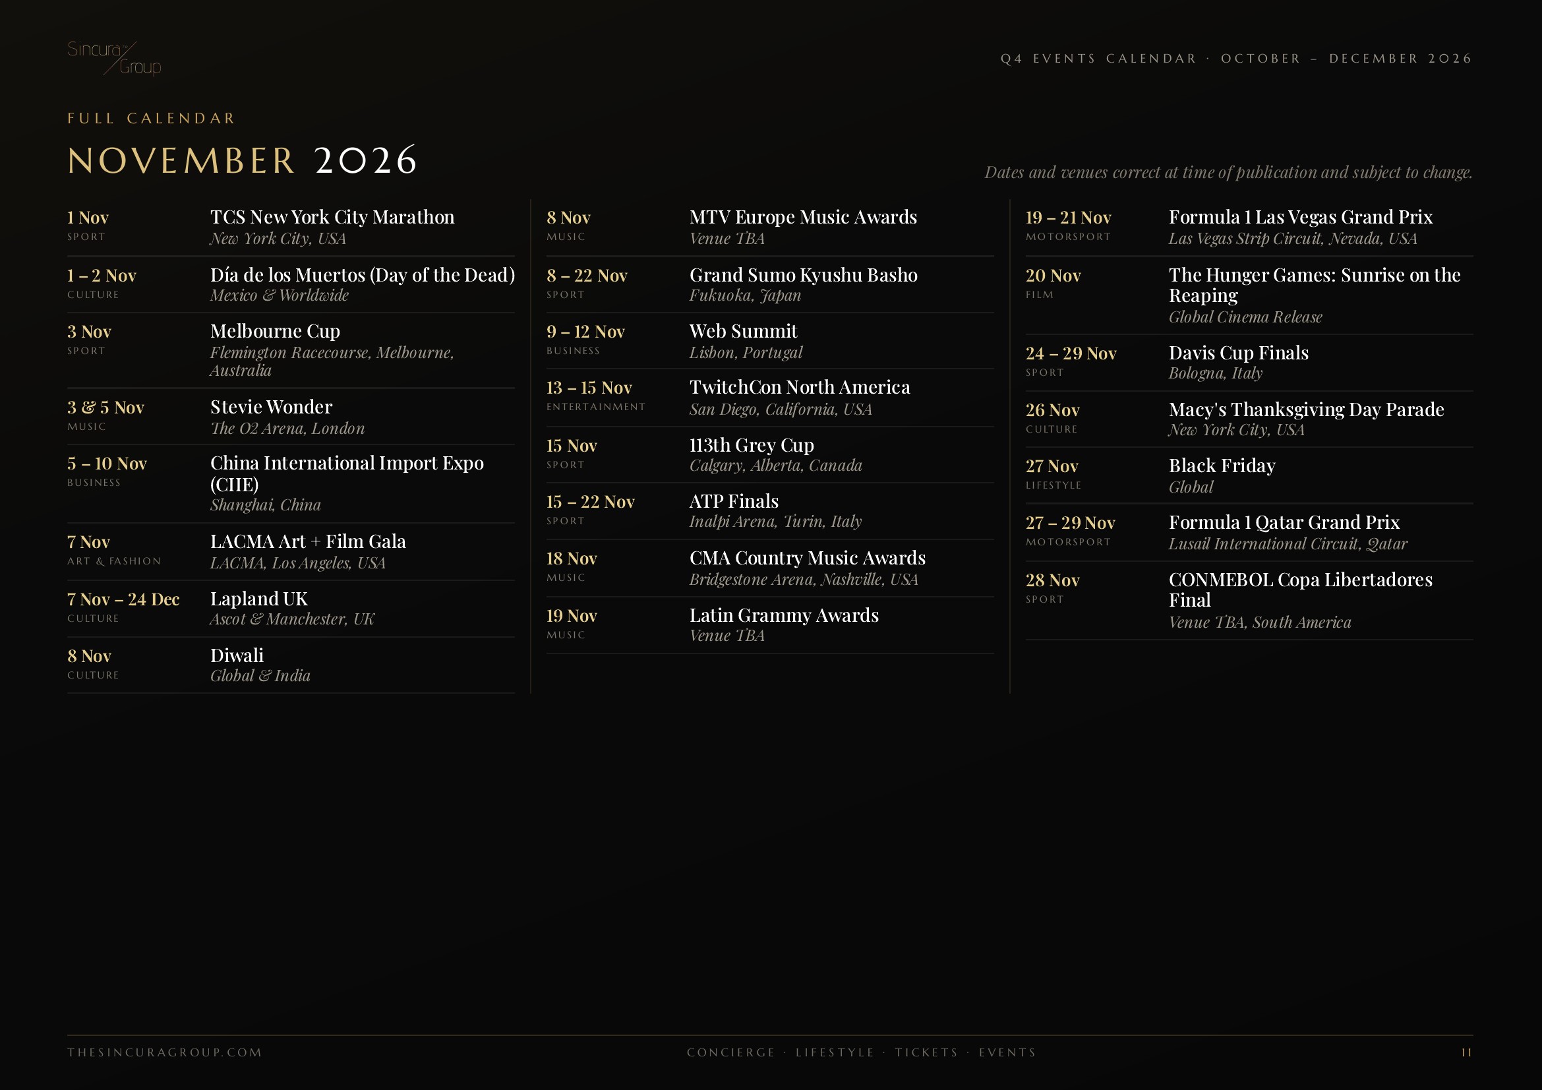1542x1090 pixels.
Task: Select the Lapland UK entry
Action: click(258, 599)
